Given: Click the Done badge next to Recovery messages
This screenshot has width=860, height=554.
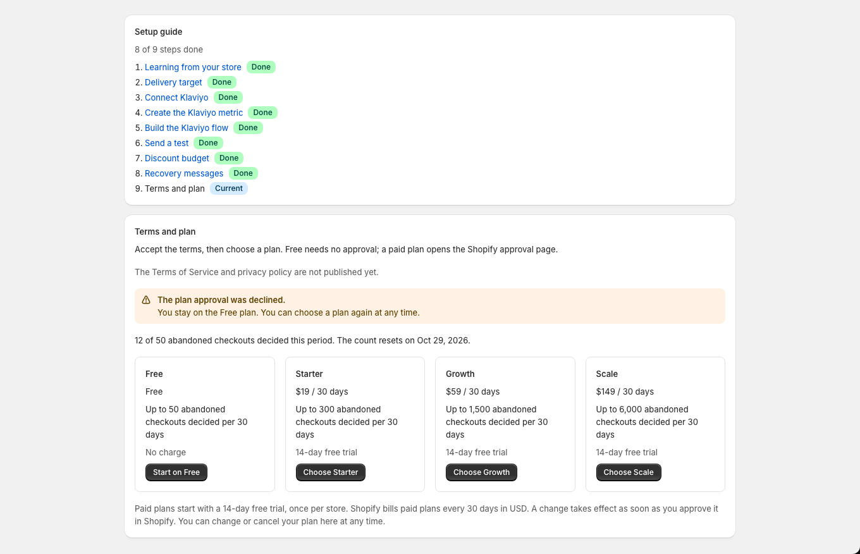Looking at the screenshot, I should click(243, 173).
